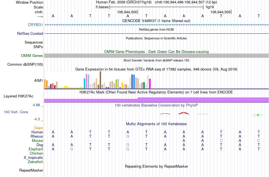The height and width of the screenshot is (177, 269).
Task: Select the Sequences publications track label
Action: [34, 42]
